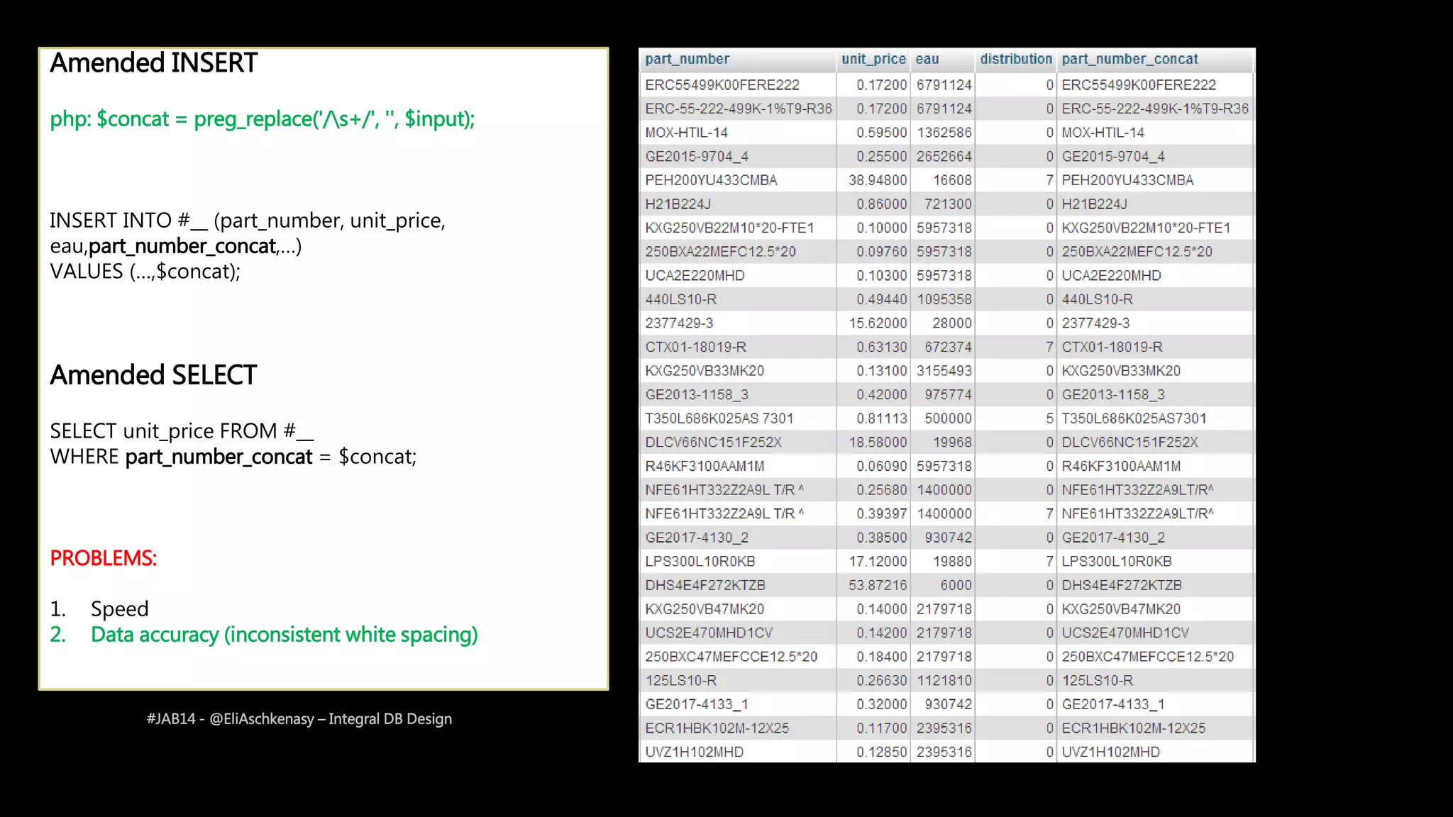This screenshot has height=817, width=1453.
Task: Click part_number cell 'KXG250VB22M10*20-FTE1'
Action: click(729, 228)
